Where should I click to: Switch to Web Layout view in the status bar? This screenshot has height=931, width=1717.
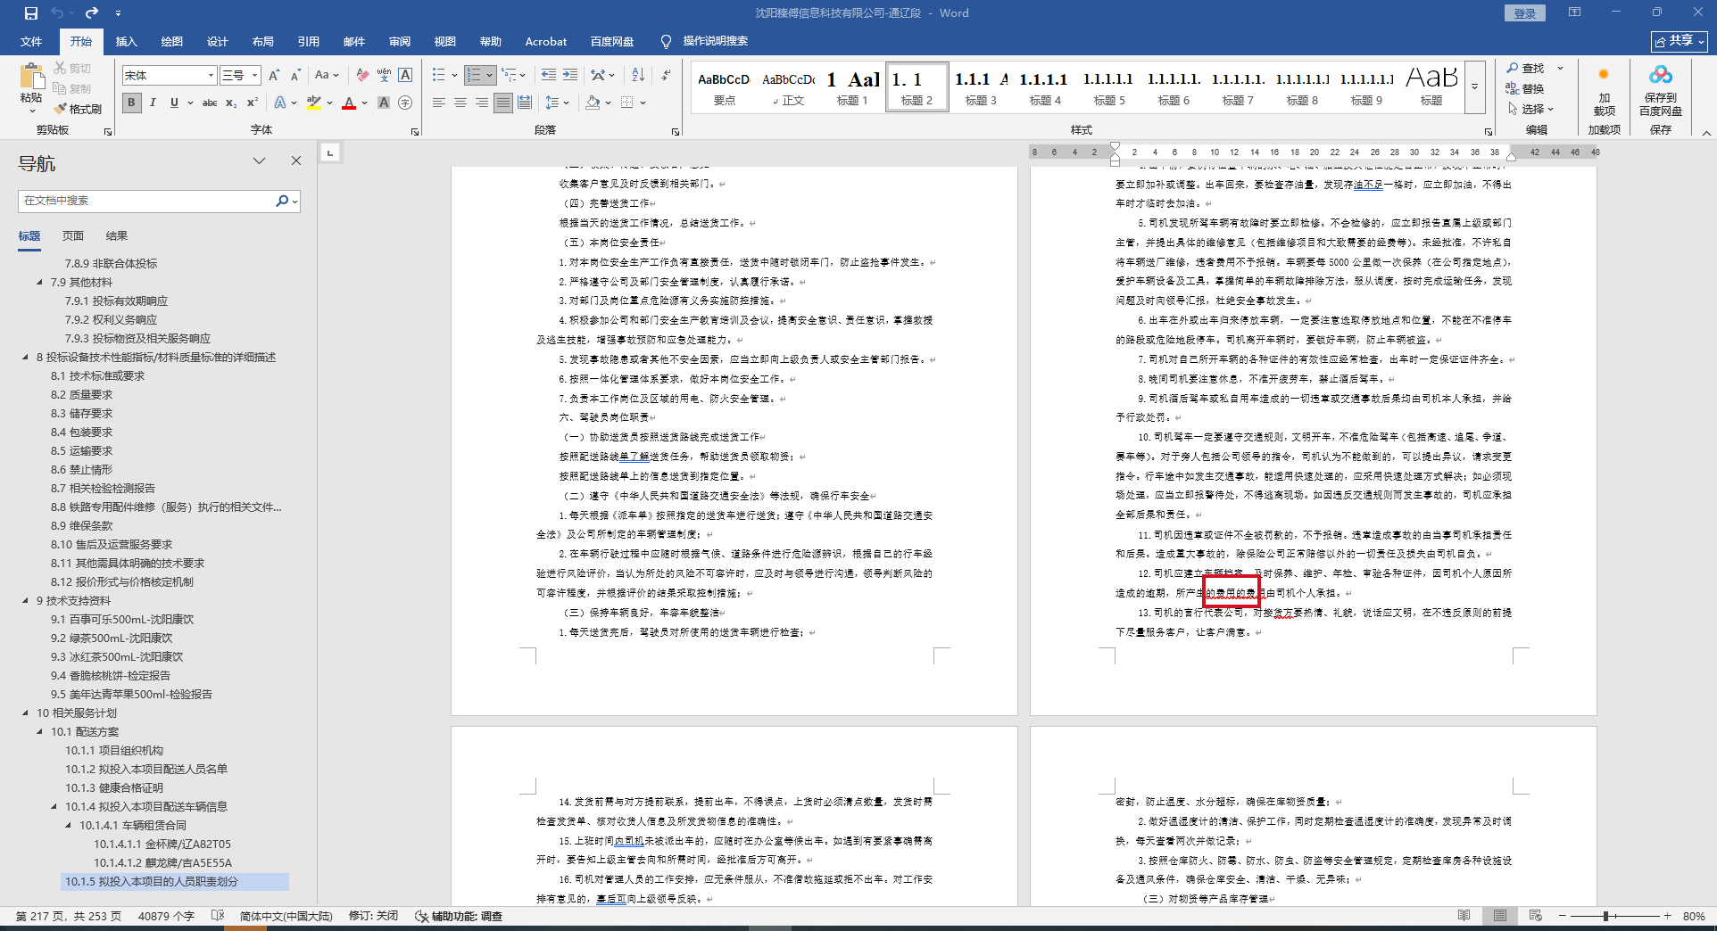pos(1536,916)
